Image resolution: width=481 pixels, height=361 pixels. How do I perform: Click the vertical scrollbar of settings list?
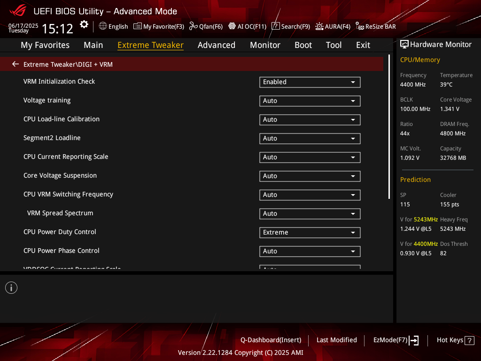click(x=389, y=127)
